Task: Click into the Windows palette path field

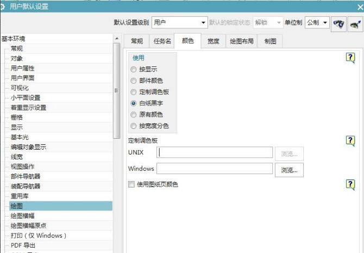Action: point(215,169)
